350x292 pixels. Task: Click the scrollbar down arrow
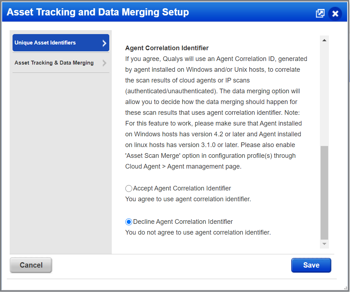click(x=324, y=244)
